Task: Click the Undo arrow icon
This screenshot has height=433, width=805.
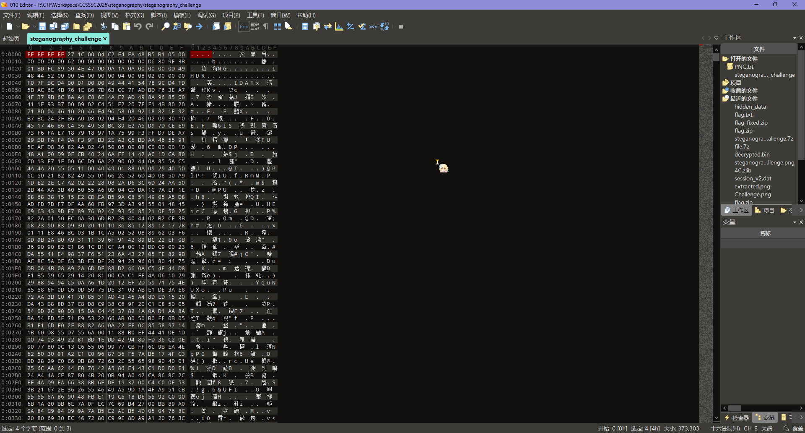Action: 138,26
